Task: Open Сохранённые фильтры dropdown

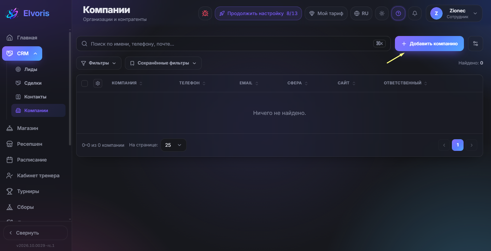Action: [x=163, y=63]
